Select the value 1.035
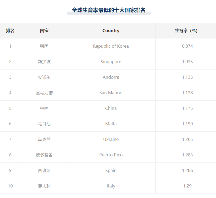 point(187,62)
